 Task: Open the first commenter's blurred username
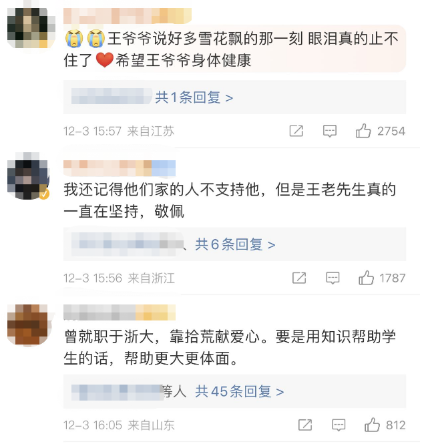[127, 16]
